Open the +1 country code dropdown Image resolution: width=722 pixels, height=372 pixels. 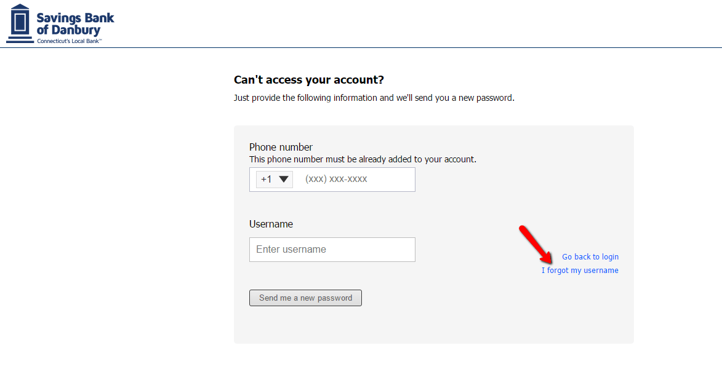[273, 179]
